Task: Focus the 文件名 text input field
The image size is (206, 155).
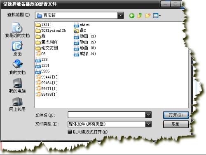Action: click(x=107, y=115)
